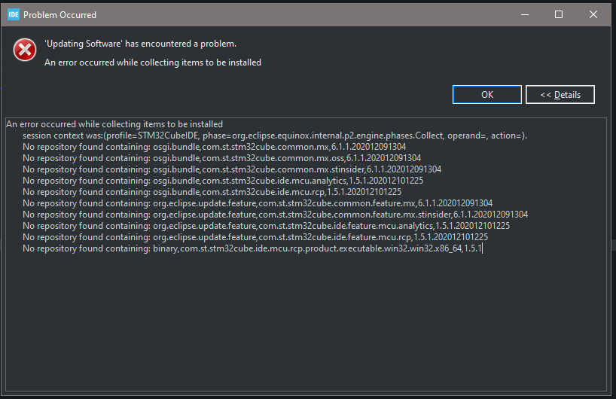
Task: Click the 'session context was' details line
Action: pyautogui.click(x=274, y=136)
